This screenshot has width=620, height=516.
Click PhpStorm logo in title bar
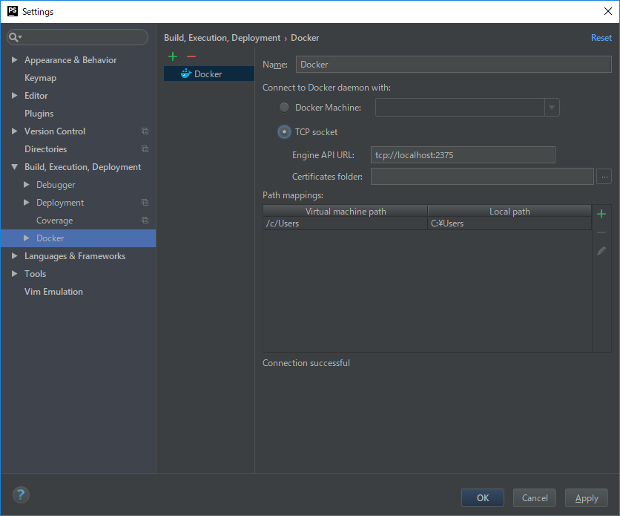coord(13,11)
